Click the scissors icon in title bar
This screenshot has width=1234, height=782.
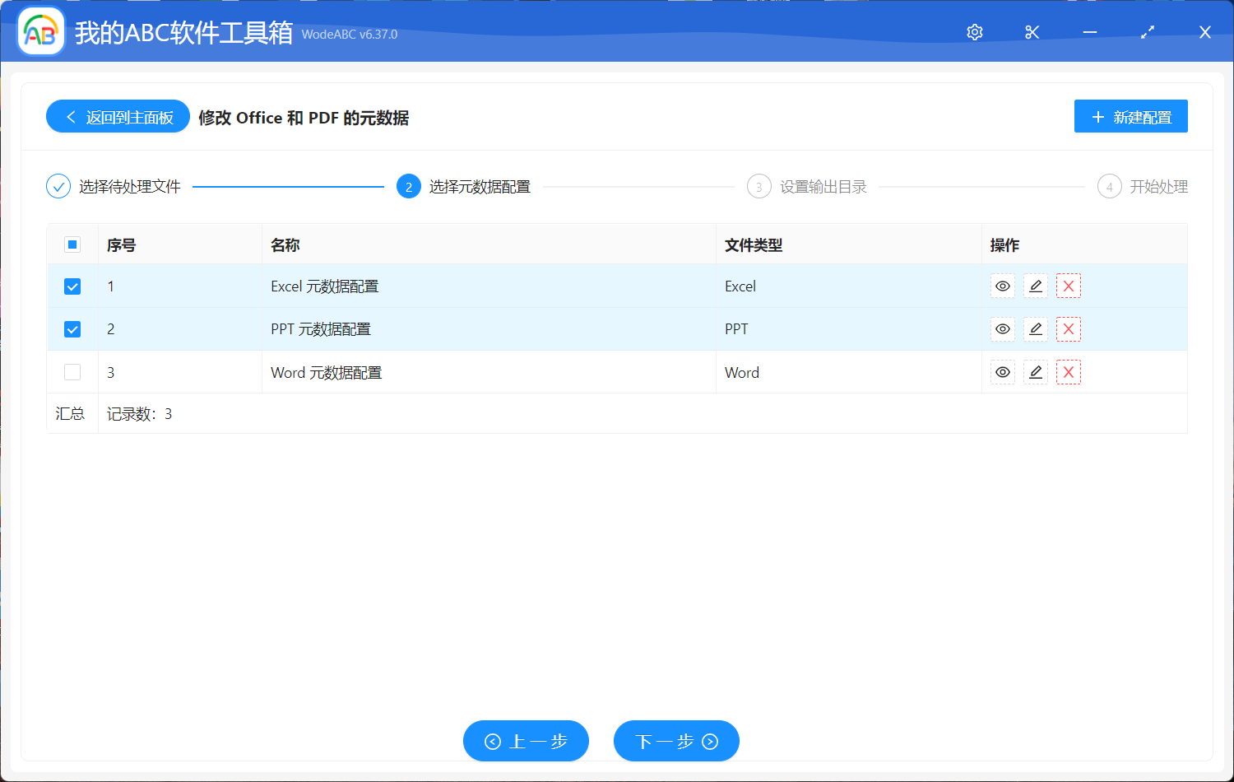pyautogui.click(x=1032, y=32)
